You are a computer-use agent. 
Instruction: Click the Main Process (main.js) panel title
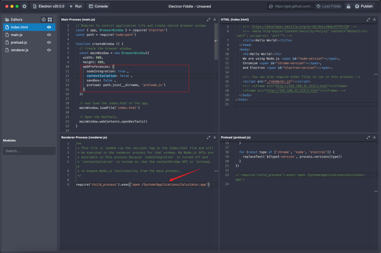(78, 19)
